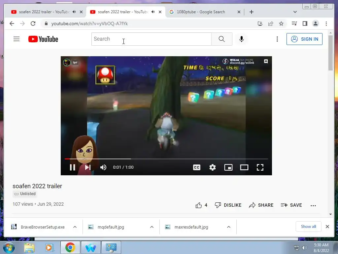Viewport: 338px width, 254px height.
Task: Open the tab search dropdown
Action: tap(295, 12)
